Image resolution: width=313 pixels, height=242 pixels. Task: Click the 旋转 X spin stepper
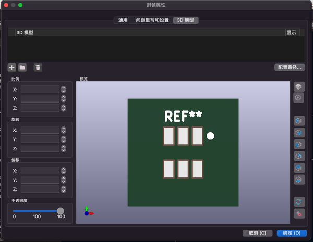[64, 130]
